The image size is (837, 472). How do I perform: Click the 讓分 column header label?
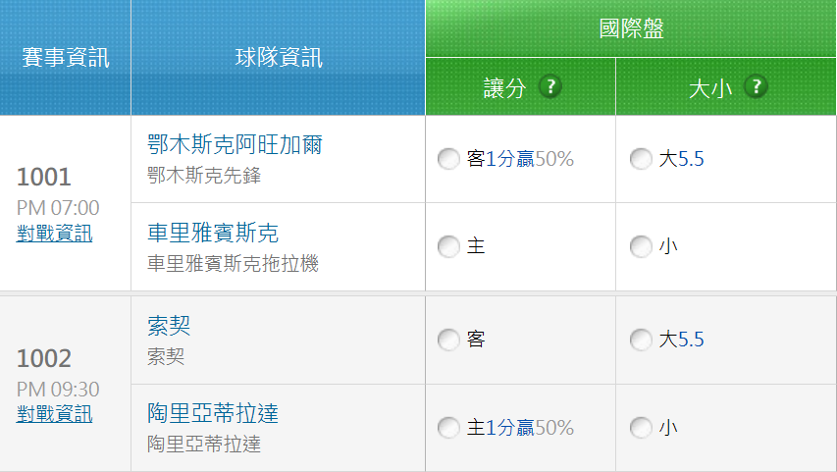tap(505, 87)
